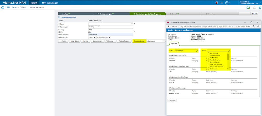Viewport: 262px width, 116px height.
Task: Open the Documenten button
Action: pyautogui.click(x=97, y=41)
